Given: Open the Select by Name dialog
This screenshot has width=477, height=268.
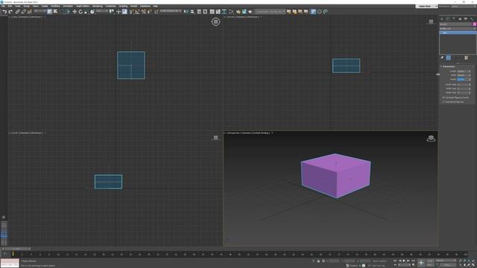Looking at the screenshot, I should coord(55,12).
